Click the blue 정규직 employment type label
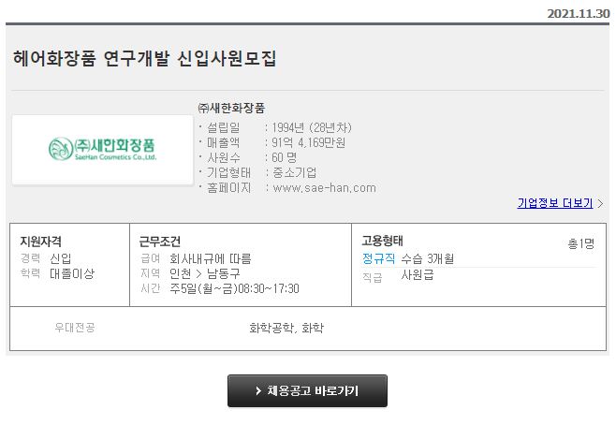The image size is (616, 440). pos(378,258)
